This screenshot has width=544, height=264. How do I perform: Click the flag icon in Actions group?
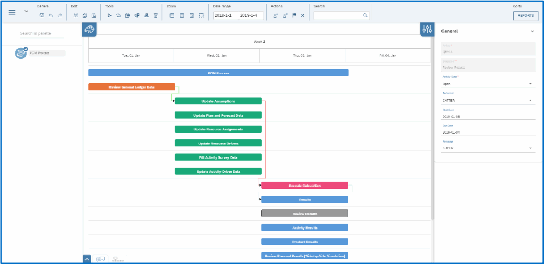294,16
